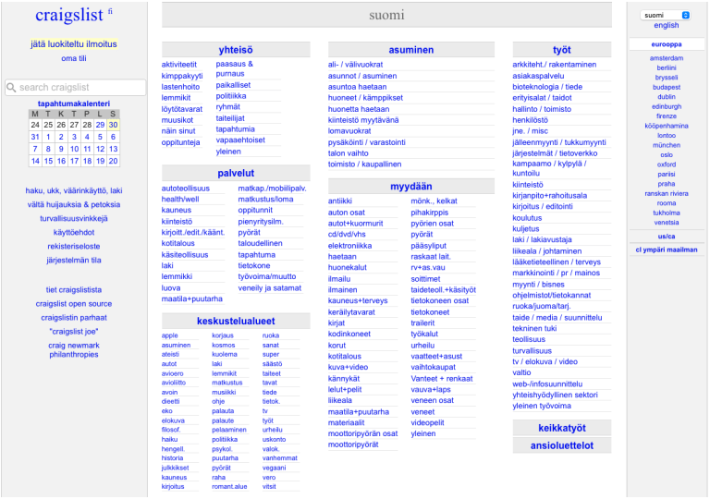Open markkinointi / pr / mainos link
Screen dimensions: 710x499
[x=556, y=273]
